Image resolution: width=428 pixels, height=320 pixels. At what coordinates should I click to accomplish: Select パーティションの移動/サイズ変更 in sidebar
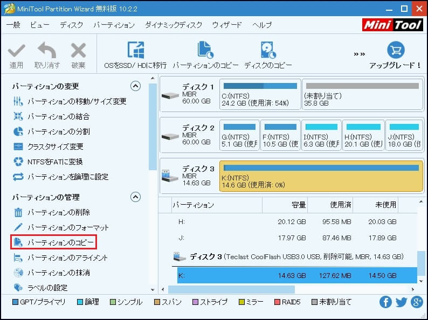point(70,101)
